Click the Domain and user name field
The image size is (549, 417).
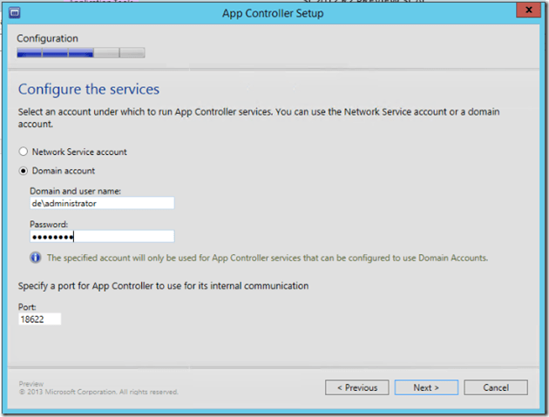pyautogui.click(x=102, y=203)
